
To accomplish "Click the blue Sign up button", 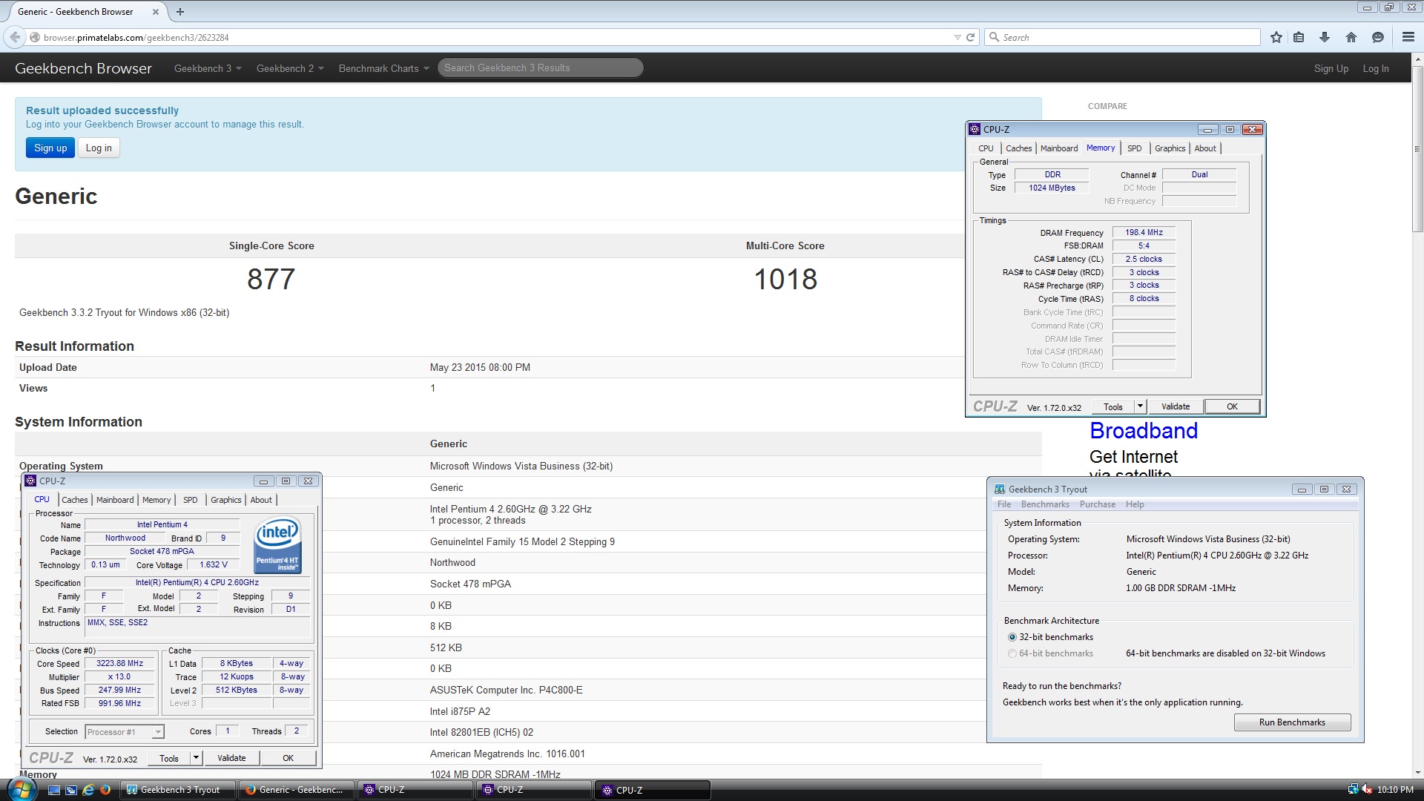I will point(50,148).
